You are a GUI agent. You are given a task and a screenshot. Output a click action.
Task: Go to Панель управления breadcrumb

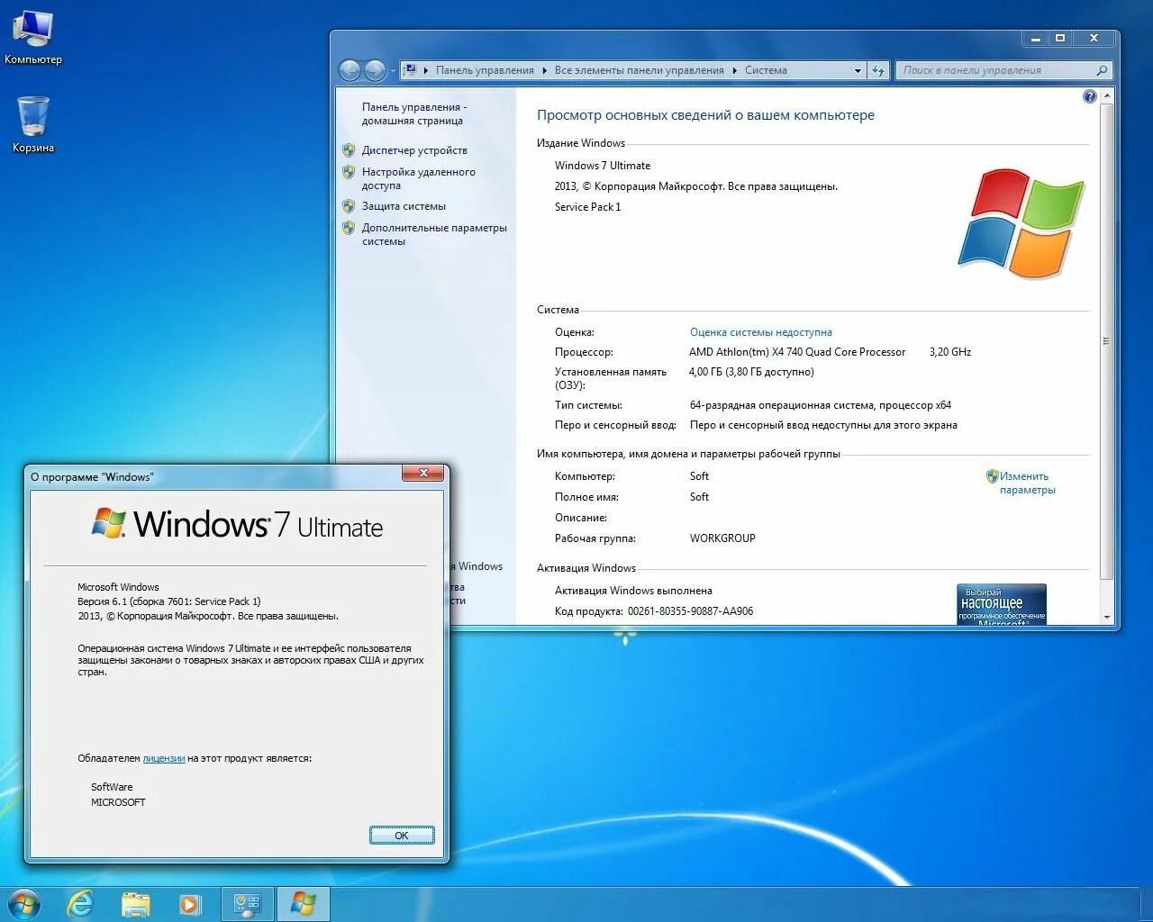(x=485, y=70)
